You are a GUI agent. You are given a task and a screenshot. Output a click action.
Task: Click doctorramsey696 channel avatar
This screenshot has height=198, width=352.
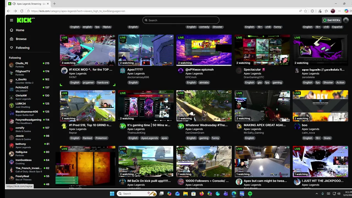[122, 71]
